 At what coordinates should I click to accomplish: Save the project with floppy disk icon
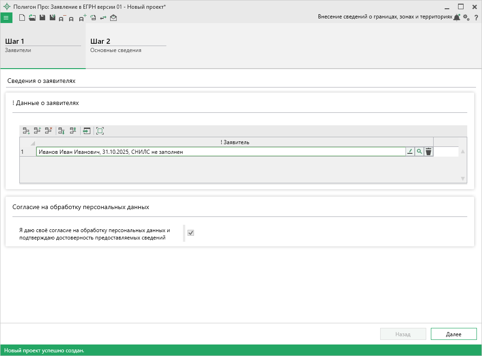point(42,18)
